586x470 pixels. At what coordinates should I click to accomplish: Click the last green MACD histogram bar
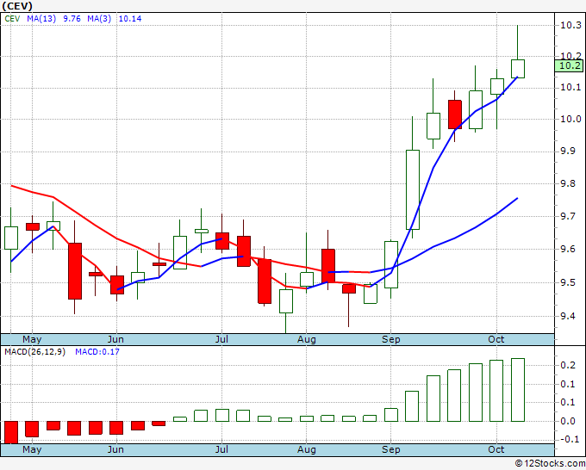pos(518,390)
